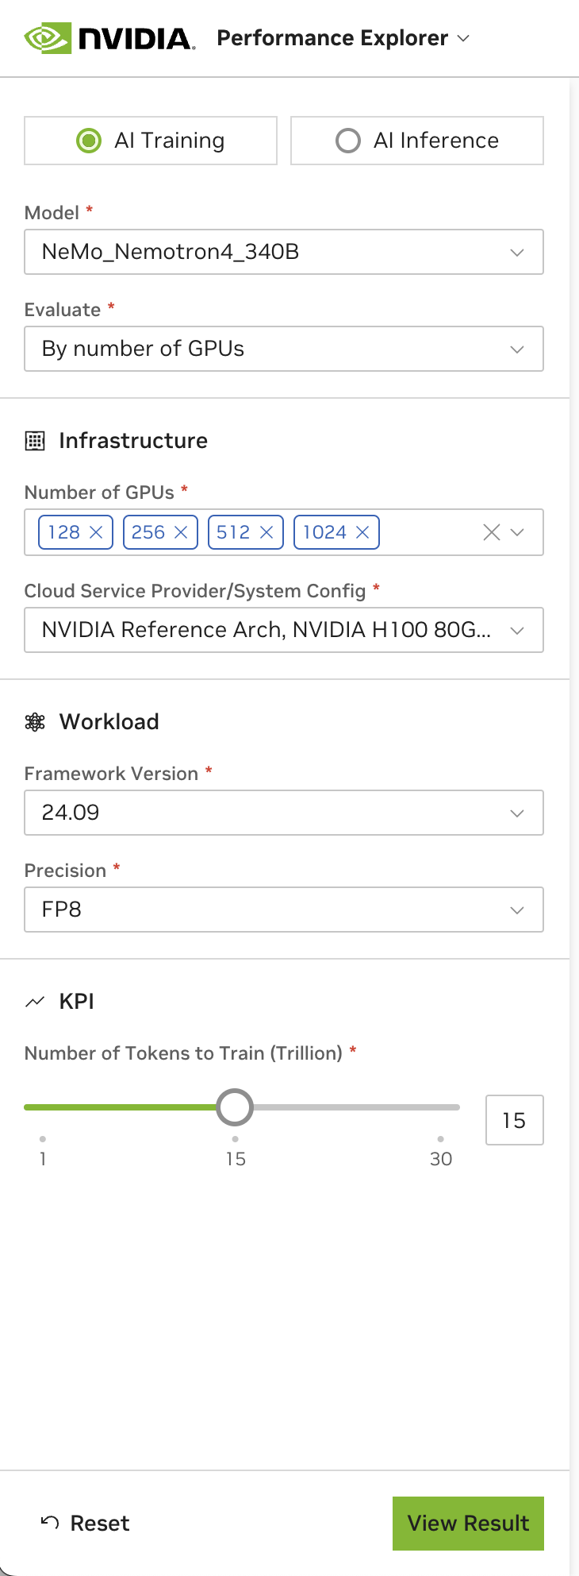
Task: Click the token count slider handle
Action: 235,1107
